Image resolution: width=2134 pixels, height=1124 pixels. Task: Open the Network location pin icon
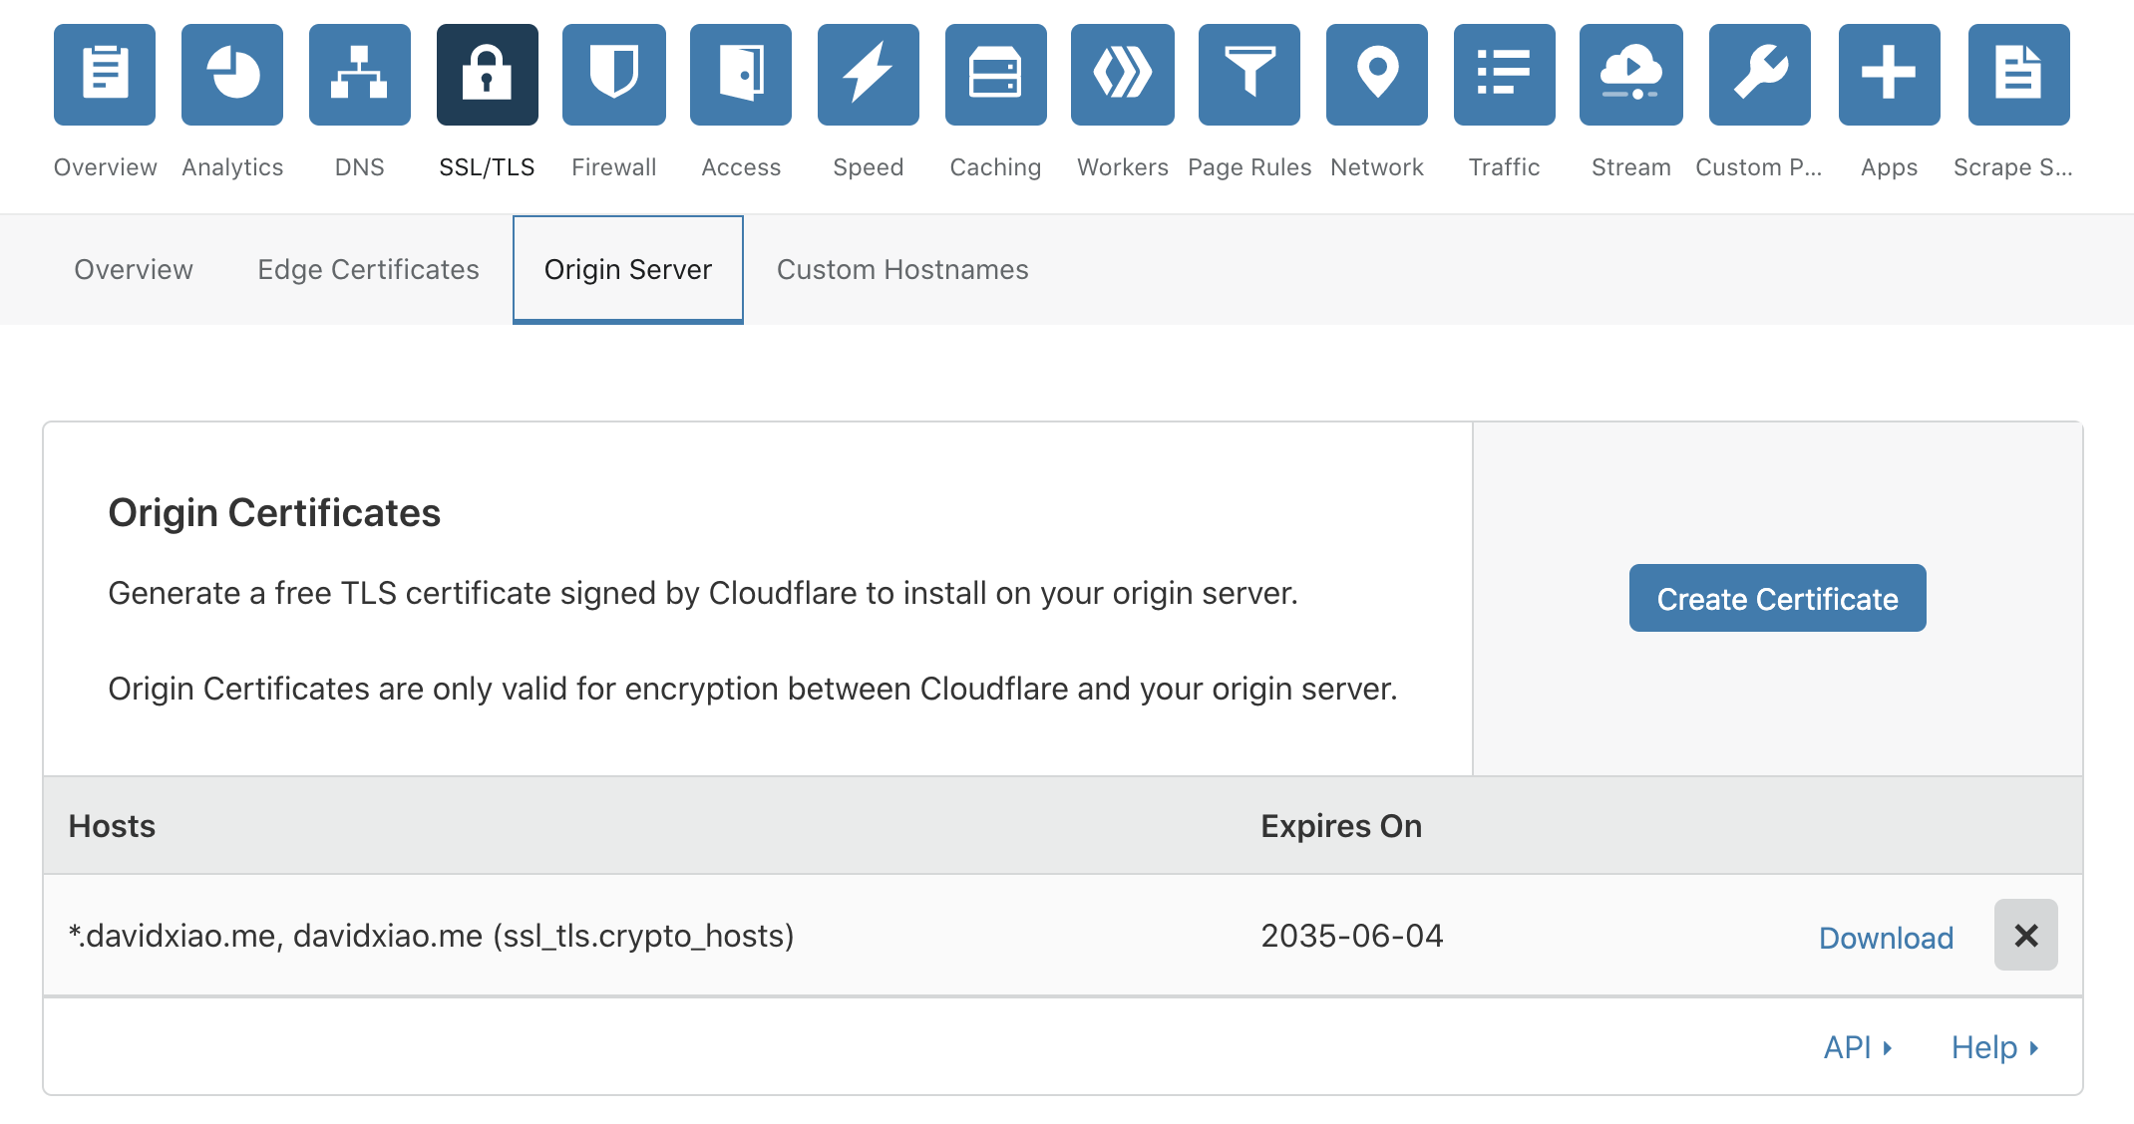[1377, 75]
